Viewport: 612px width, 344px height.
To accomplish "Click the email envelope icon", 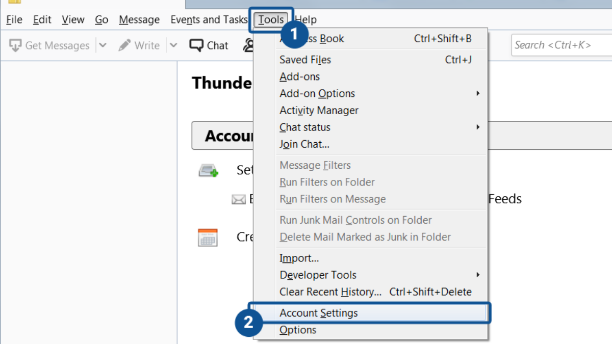I will 238,199.
